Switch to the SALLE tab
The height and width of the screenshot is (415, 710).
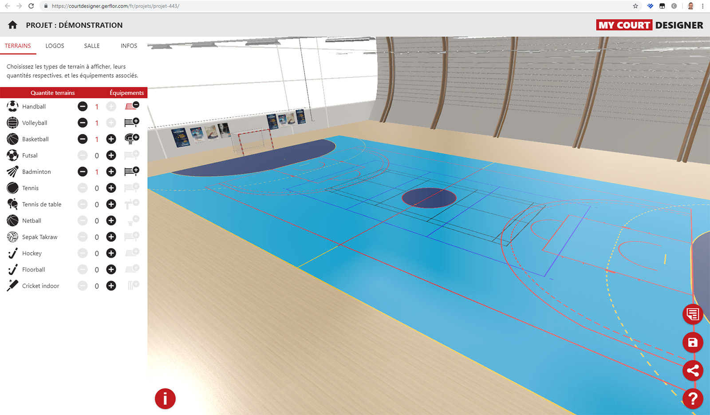coord(92,46)
